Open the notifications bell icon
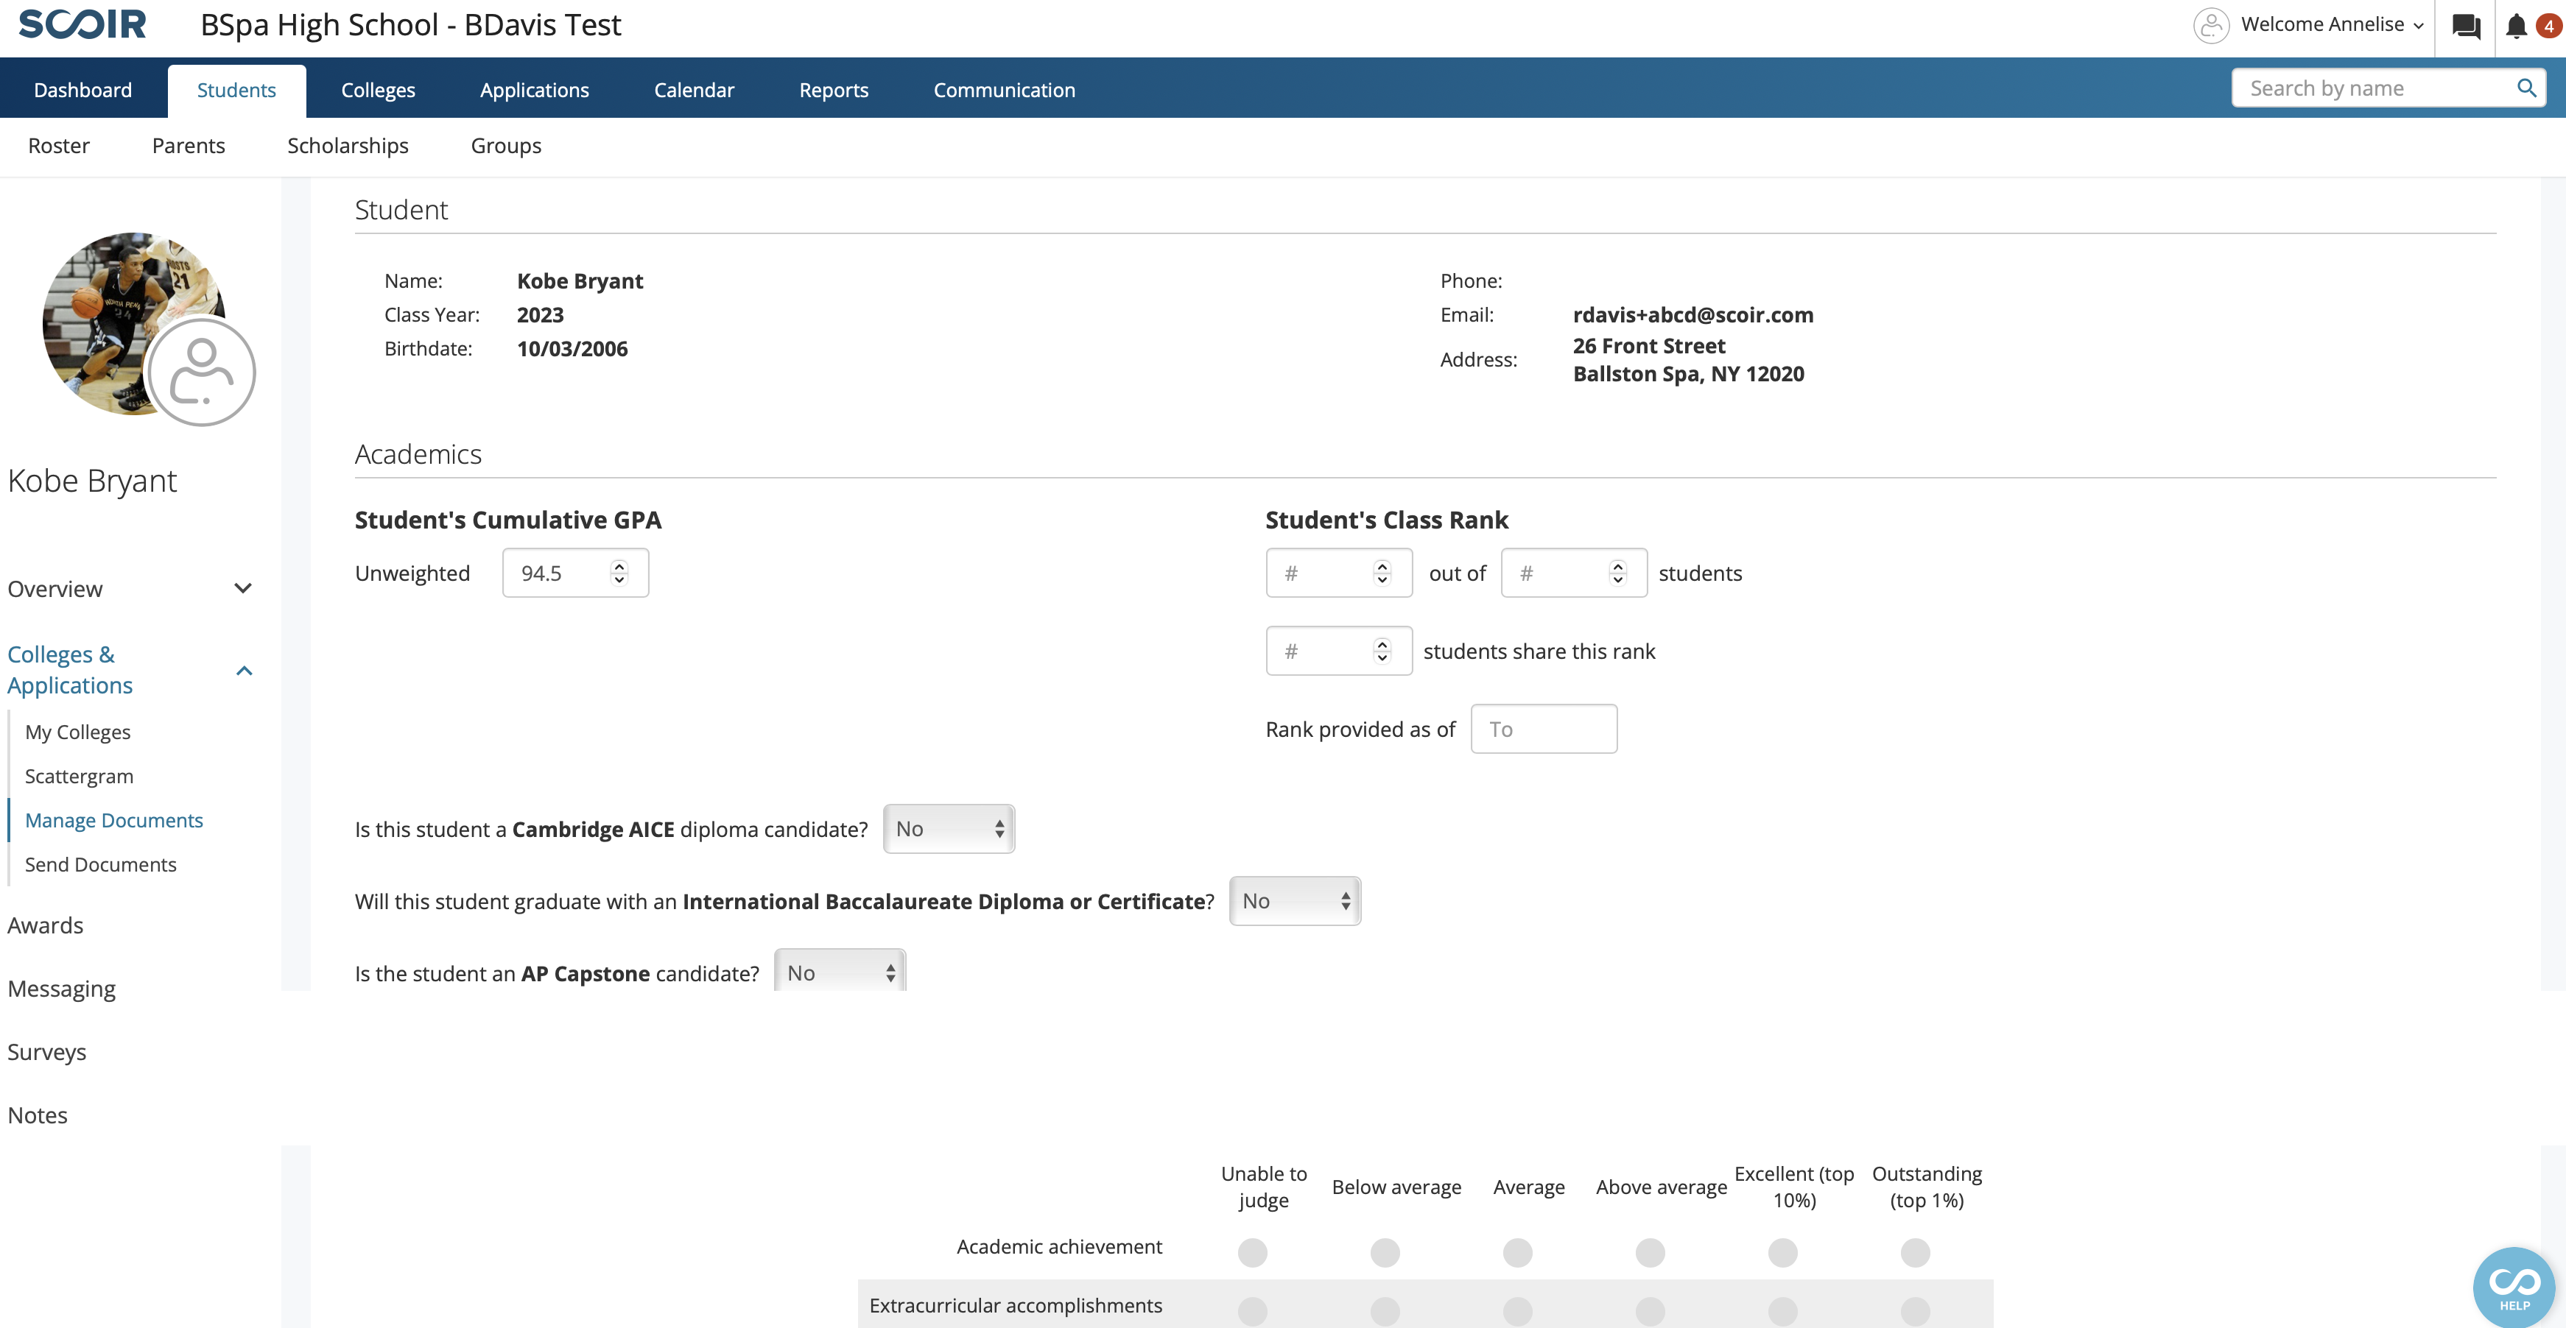Screen dimensions: 2566x1328 click(x=2516, y=26)
